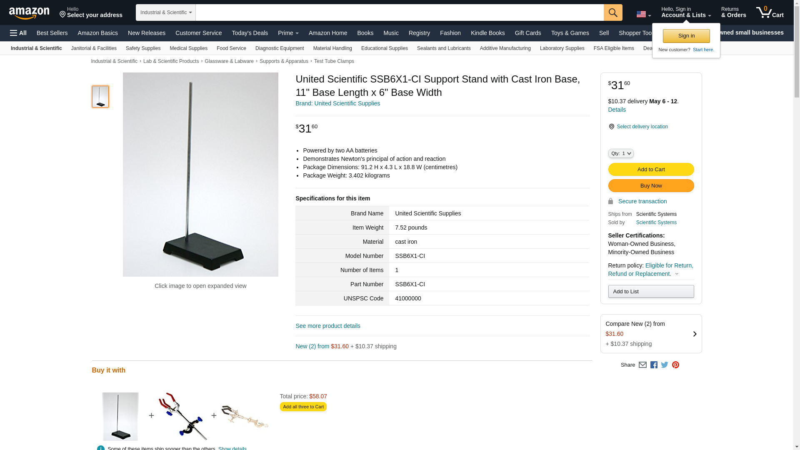Expand the return policy details chevron

pos(677,274)
